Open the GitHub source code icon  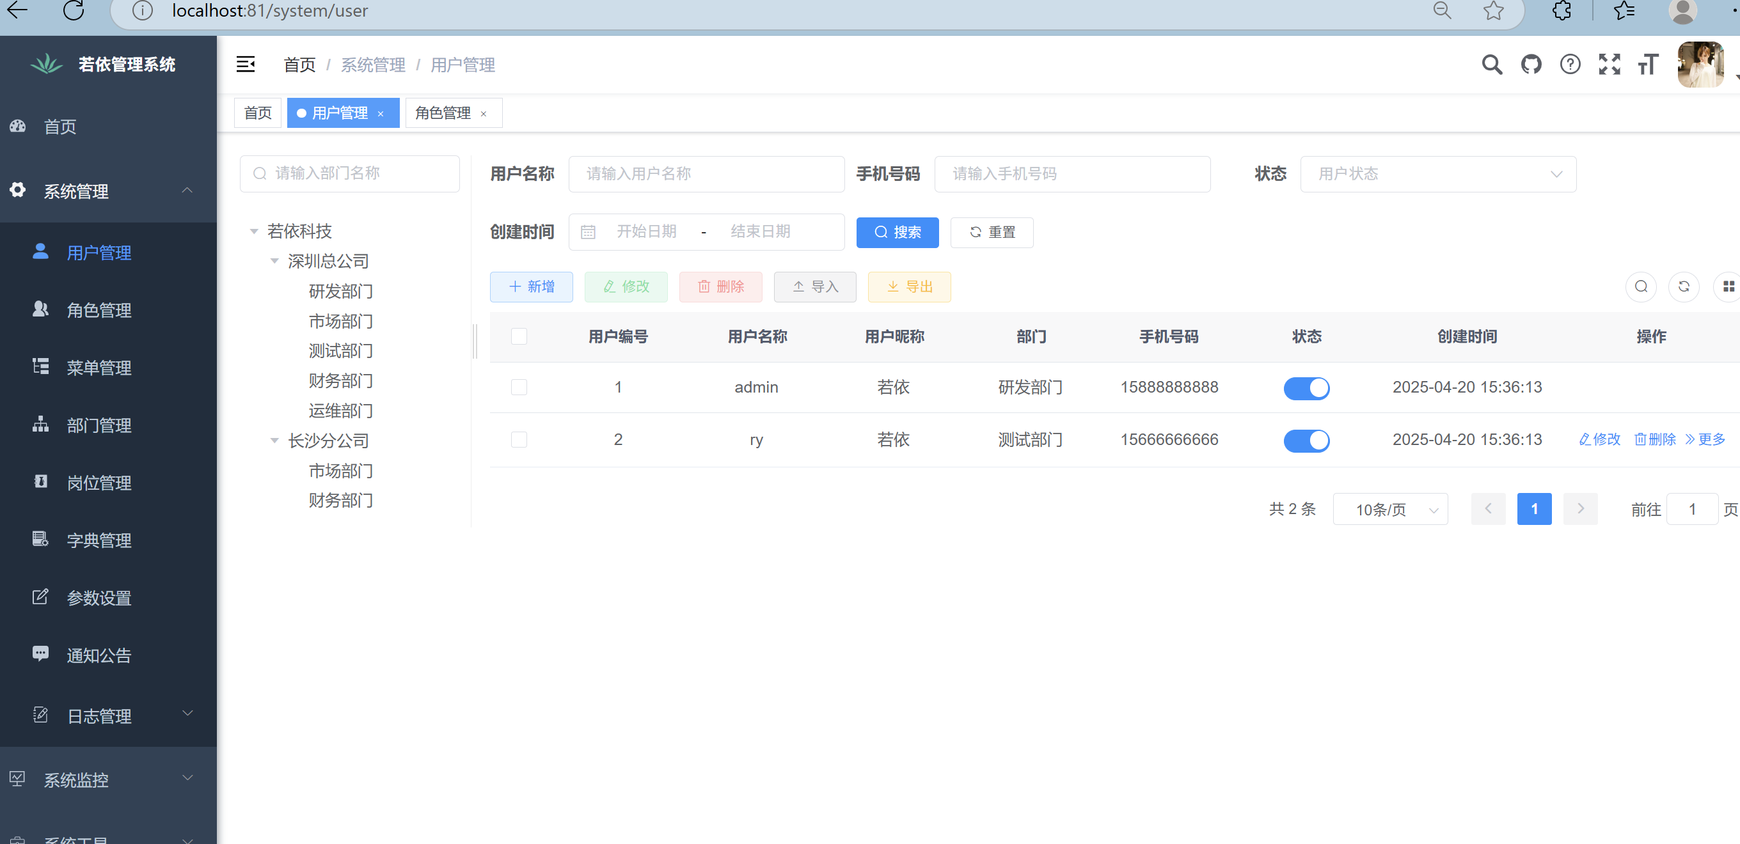(1531, 64)
